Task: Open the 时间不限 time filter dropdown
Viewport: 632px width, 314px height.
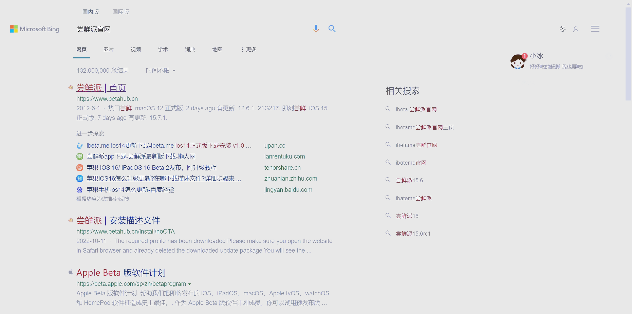Action: click(x=161, y=71)
